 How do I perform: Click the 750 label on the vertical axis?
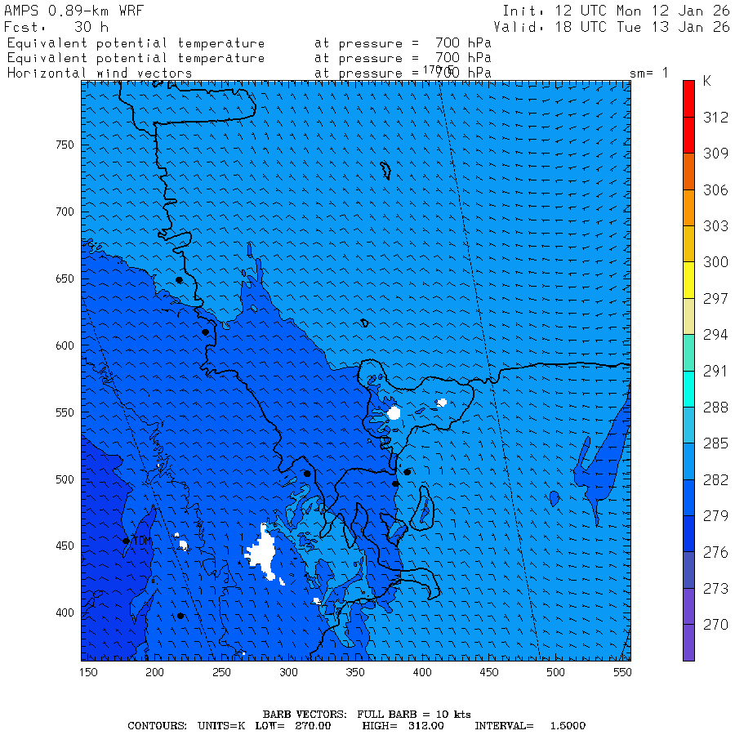pyautogui.click(x=65, y=145)
